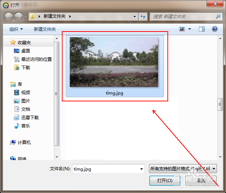Select 新建文件夹 in the address path
This screenshot has width=226, height=193.
55,16
